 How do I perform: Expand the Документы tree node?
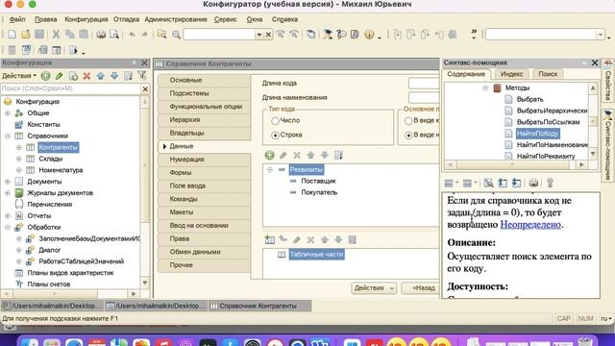(x=8, y=182)
